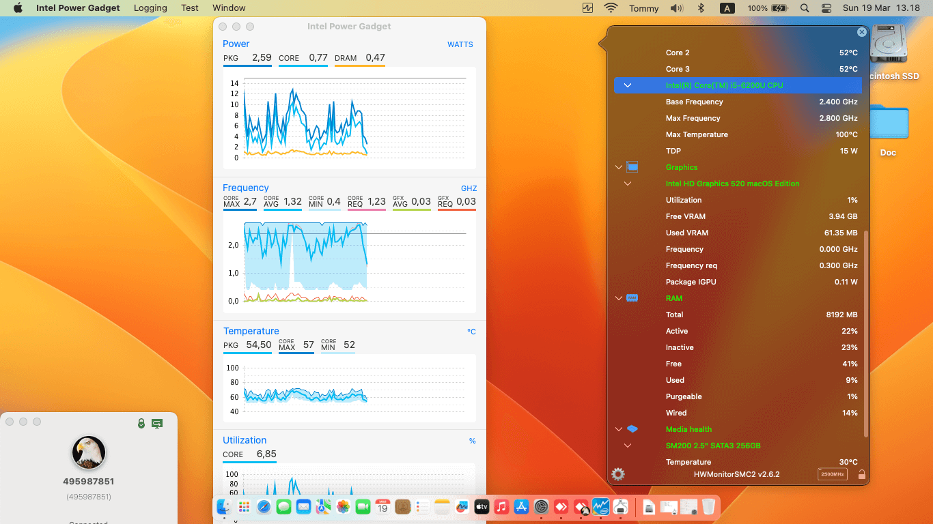This screenshot has width=933, height=524.
Task: Click the PKG temperature value 54,50
Action: coord(259,345)
